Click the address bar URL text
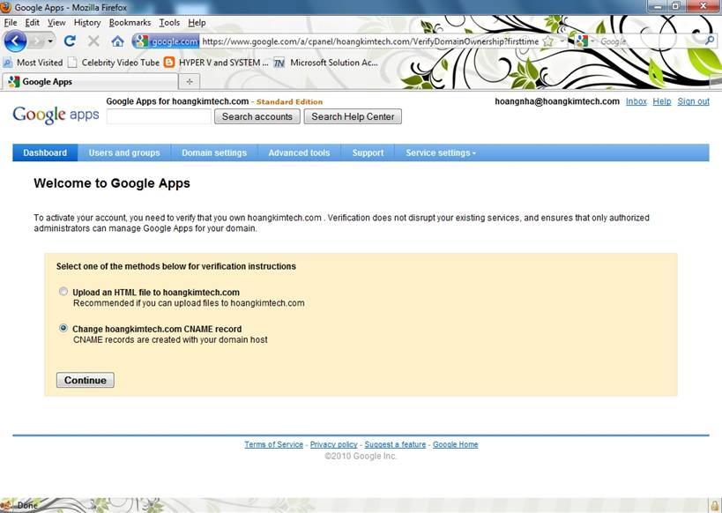 pos(370,41)
